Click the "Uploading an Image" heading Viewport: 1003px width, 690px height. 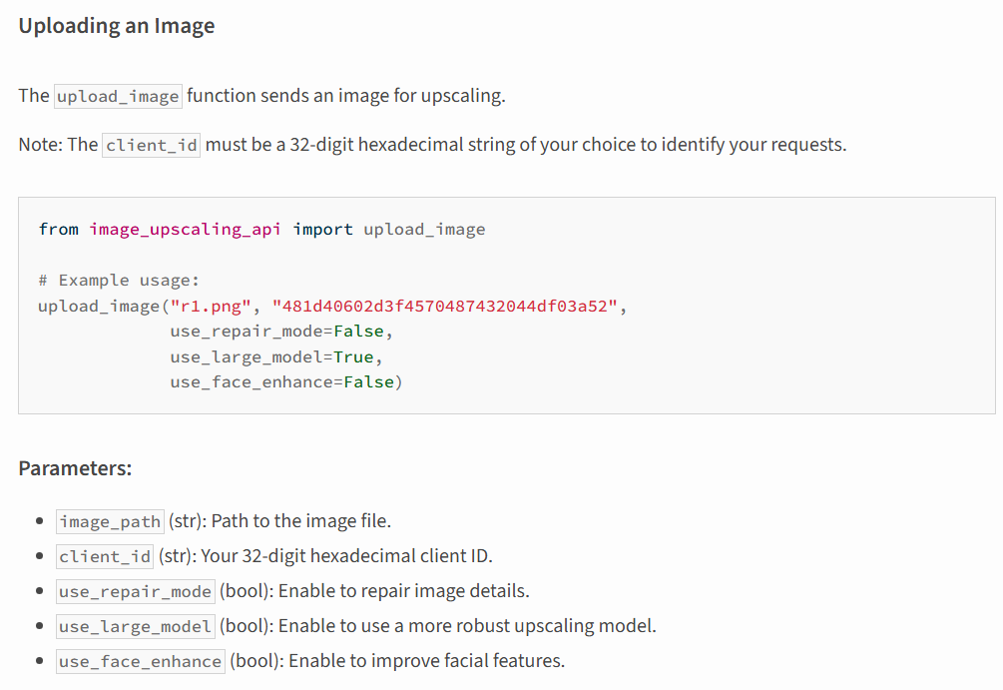(116, 26)
